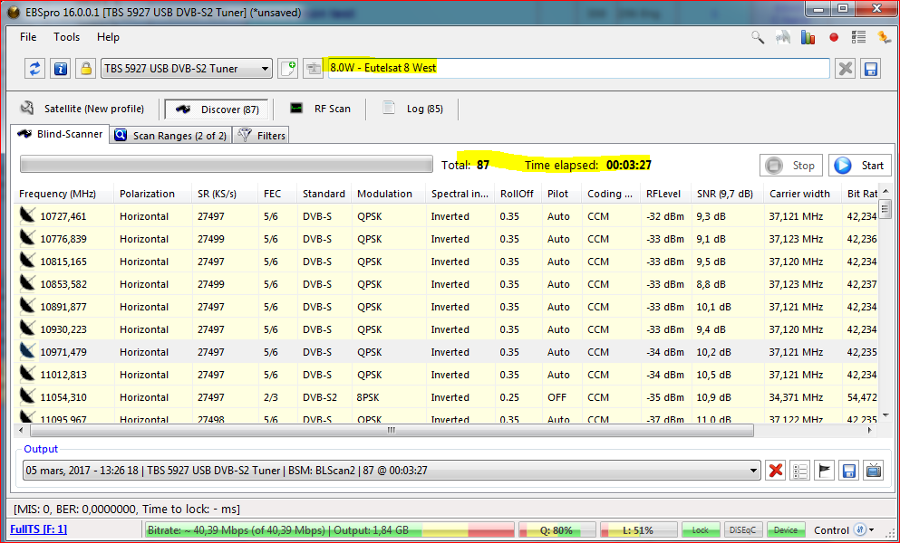Switch to the RF Scan tab
This screenshot has width=900, height=543.
pyautogui.click(x=321, y=109)
